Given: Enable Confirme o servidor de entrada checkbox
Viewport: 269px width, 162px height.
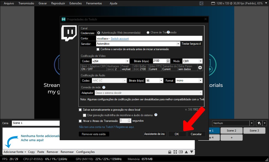Looking at the screenshot, I should (x=98, y=49).
